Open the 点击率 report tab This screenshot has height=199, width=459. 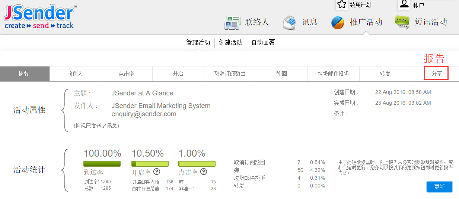pyautogui.click(x=126, y=74)
